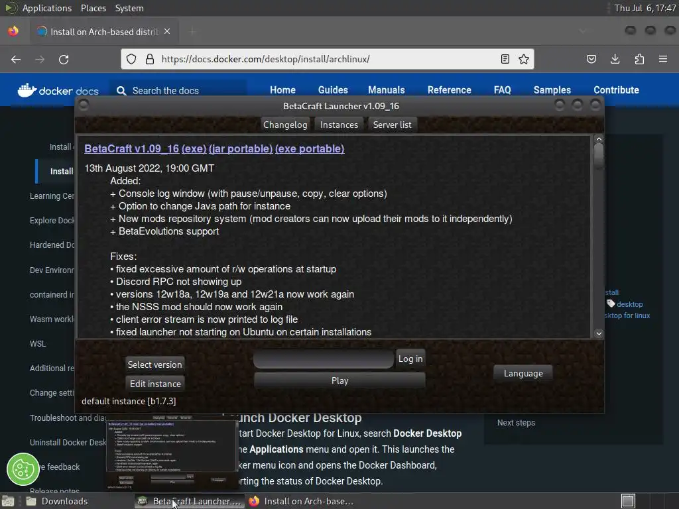Switch to the Changelog tab
The height and width of the screenshot is (509, 679).
(285, 125)
